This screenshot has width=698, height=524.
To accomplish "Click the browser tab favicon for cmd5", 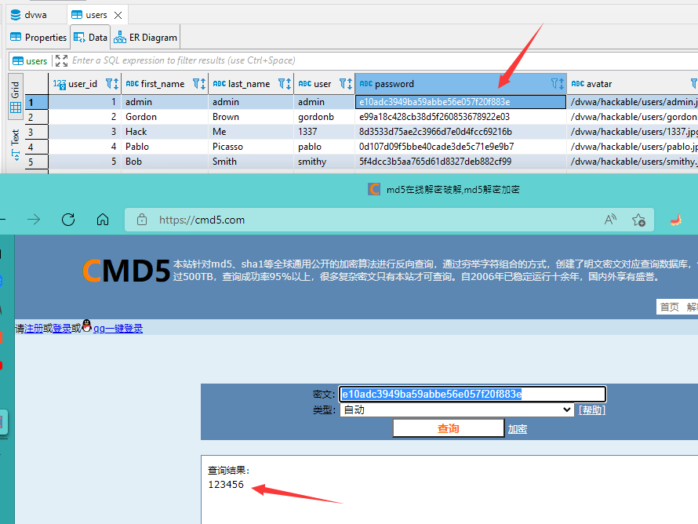I will coord(374,190).
